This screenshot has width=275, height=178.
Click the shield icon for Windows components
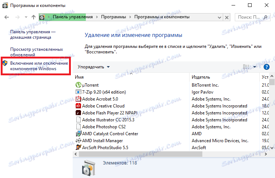click(x=5, y=63)
